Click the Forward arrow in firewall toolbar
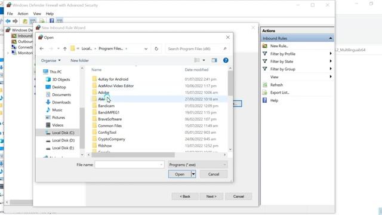Screen dimensions: 382x215 [15, 21]
